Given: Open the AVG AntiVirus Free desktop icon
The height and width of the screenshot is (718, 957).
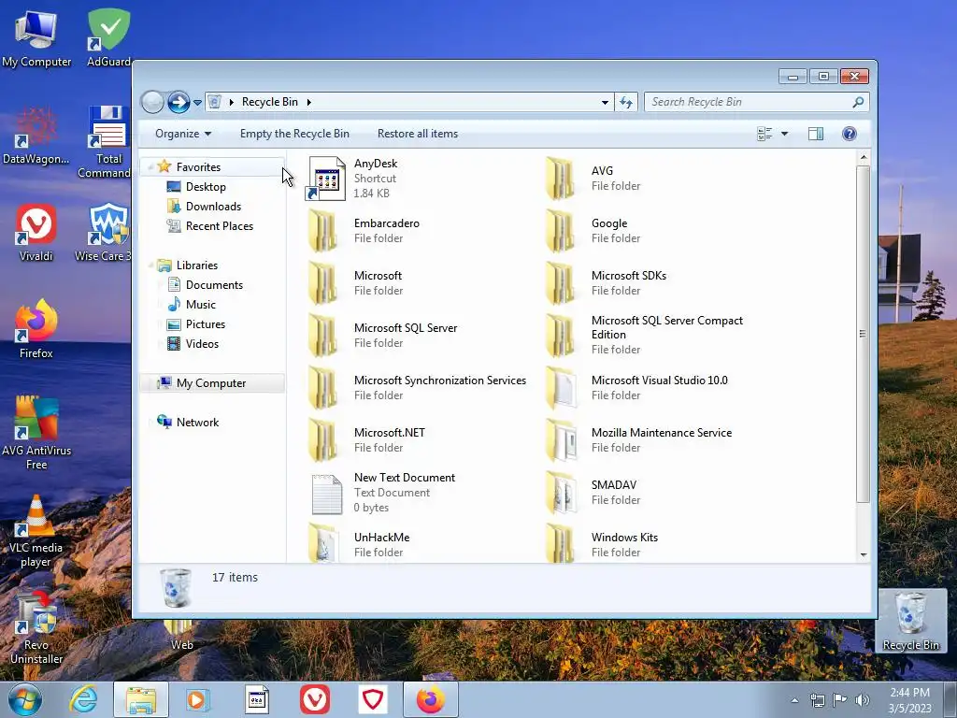Looking at the screenshot, I should point(36,432).
